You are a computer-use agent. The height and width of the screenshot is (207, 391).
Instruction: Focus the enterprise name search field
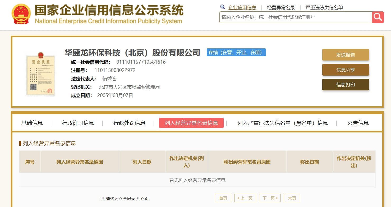click(296, 17)
